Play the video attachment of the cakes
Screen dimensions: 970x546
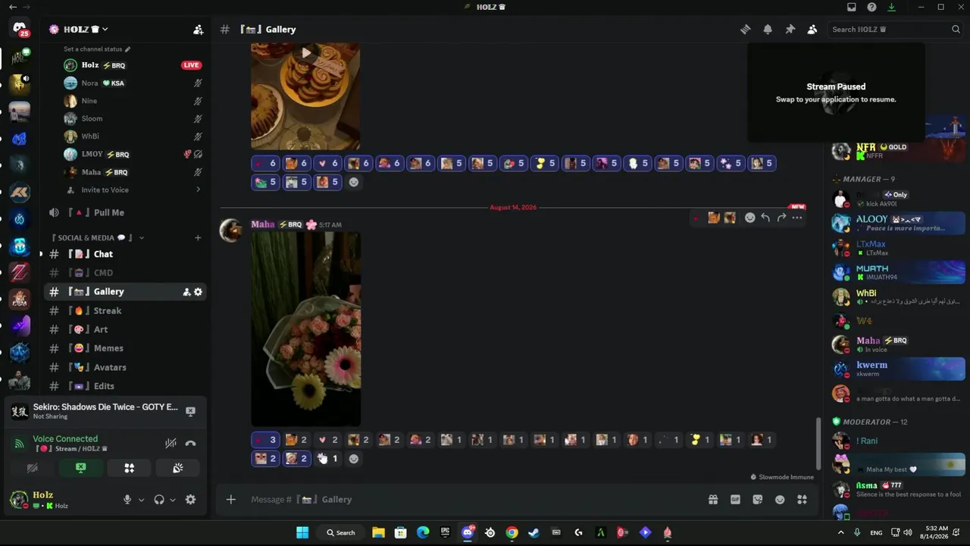pos(305,53)
